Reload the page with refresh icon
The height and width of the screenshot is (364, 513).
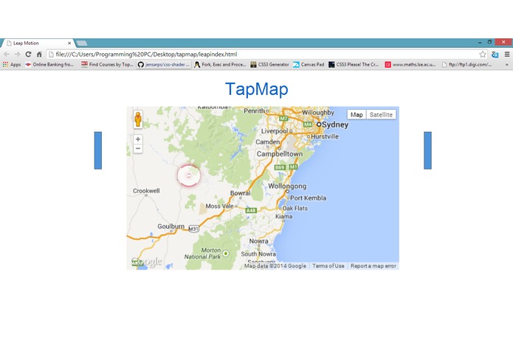[28, 55]
